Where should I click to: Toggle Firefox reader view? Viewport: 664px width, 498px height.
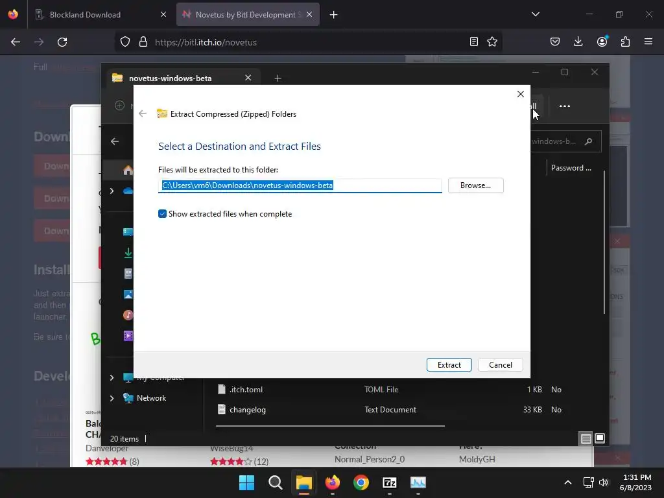pos(474,41)
